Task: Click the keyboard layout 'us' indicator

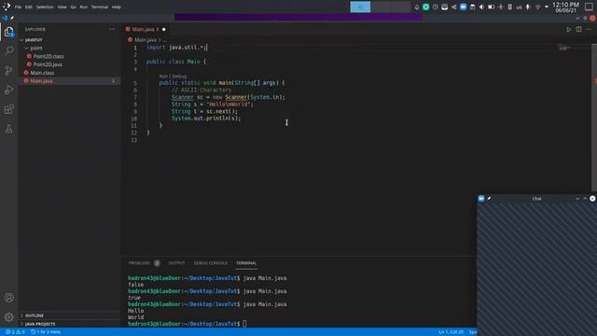Action: [x=519, y=7]
